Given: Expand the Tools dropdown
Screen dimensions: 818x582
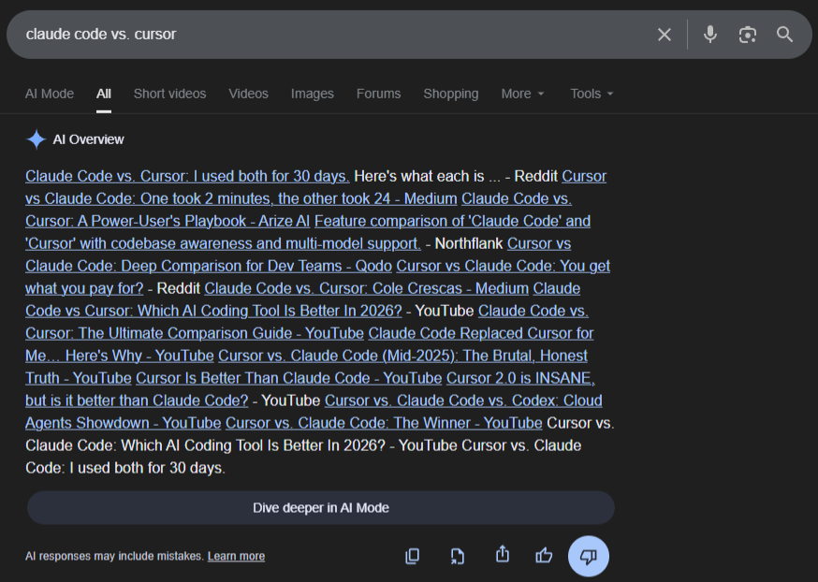Looking at the screenshot, I should pyautogui.click(x=591, y=94).
